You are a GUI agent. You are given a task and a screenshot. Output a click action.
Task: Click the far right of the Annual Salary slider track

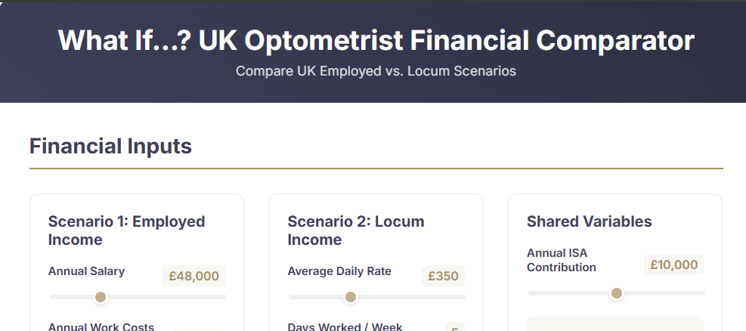[x=222, y=297]
